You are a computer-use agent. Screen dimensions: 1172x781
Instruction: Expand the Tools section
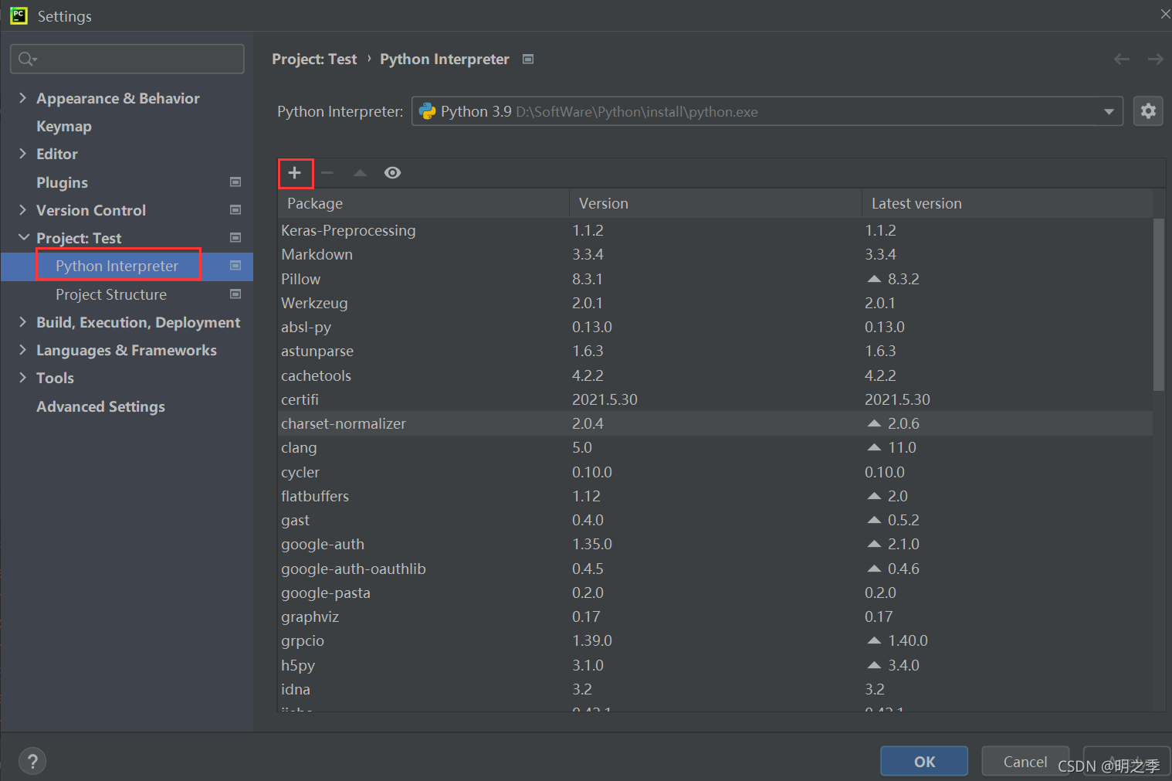click(22, 378)
